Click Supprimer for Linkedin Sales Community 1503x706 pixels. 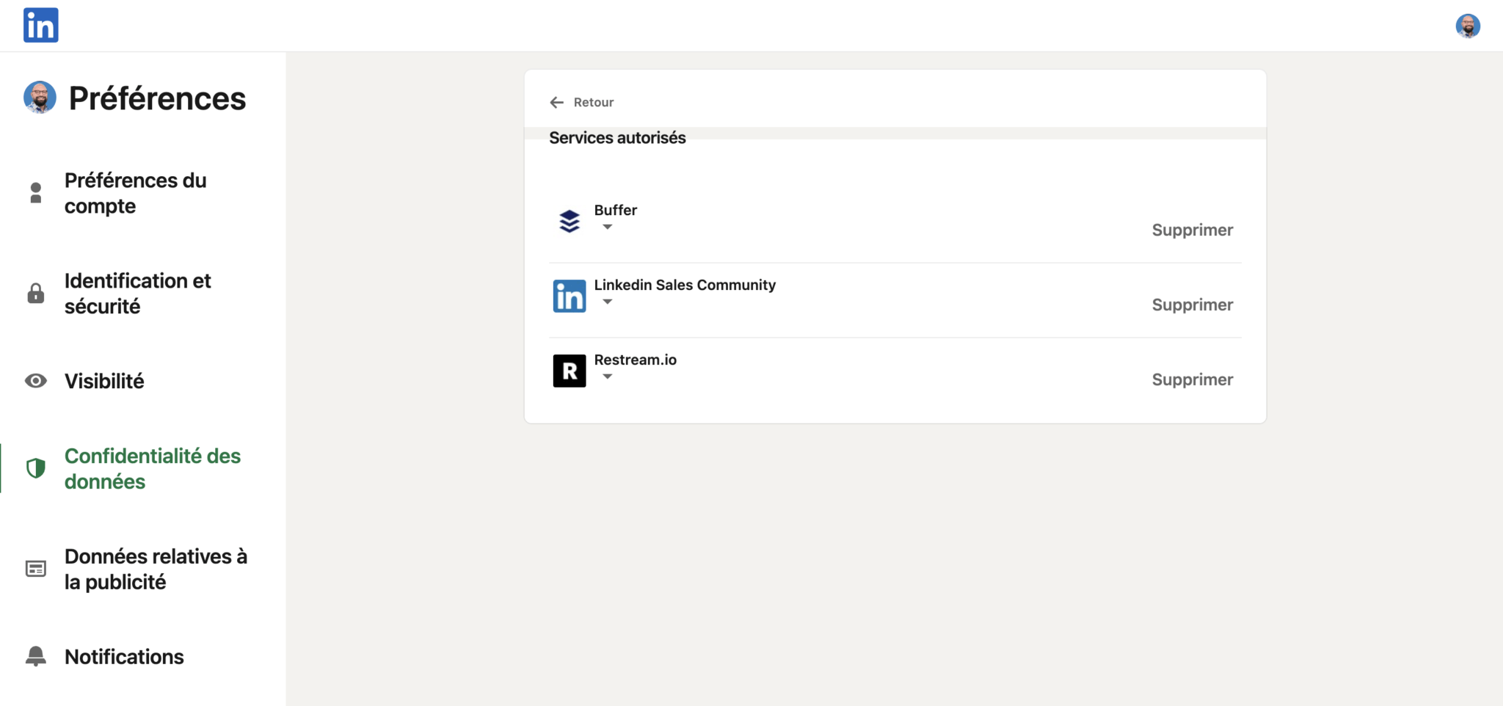coord(1193,305)
